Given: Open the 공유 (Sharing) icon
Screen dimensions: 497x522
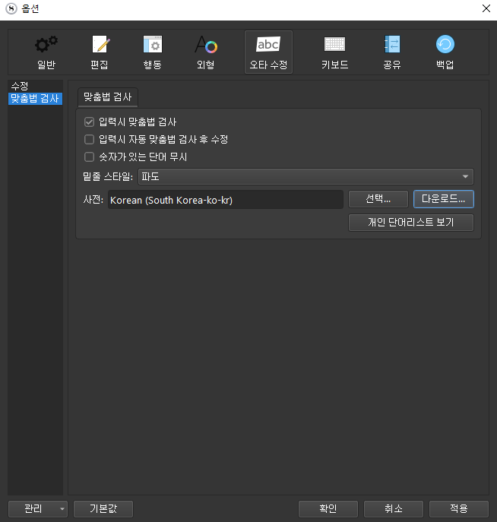Looking at the screenshot, I should pos(392,52).
